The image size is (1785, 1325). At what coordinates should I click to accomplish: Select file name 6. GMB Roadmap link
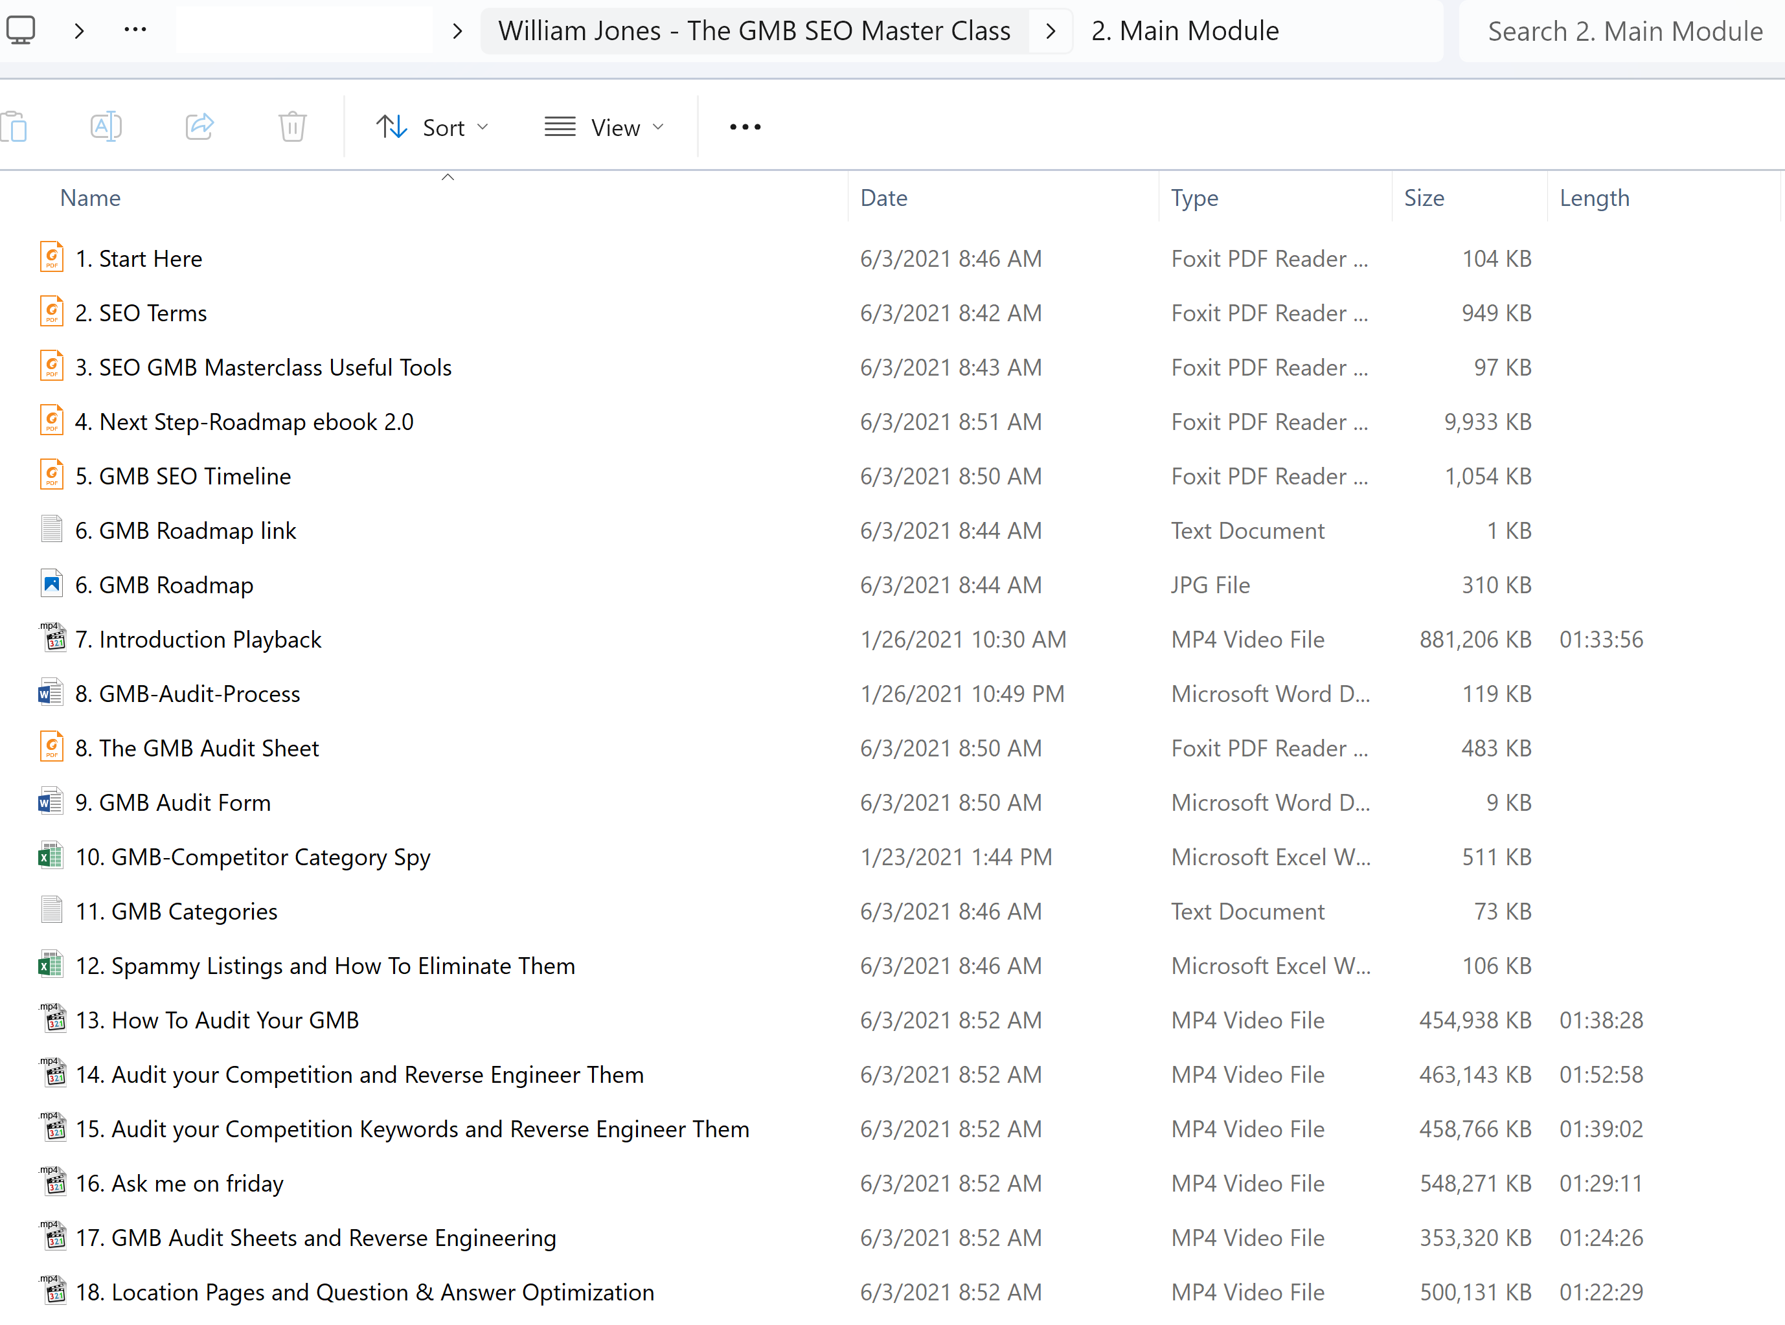[185, 531]
